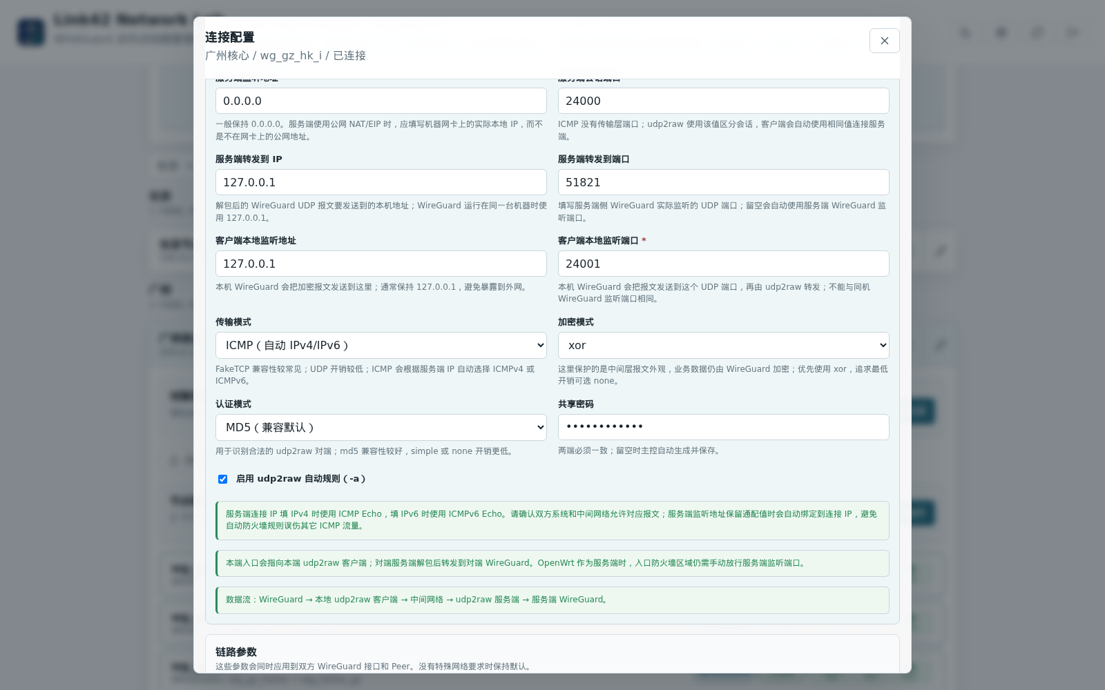Click the hint 用于识别合法的 udp2raw 对端
Image resolution: width=1105 pixels, height=690 pixels.
(365, 451)
